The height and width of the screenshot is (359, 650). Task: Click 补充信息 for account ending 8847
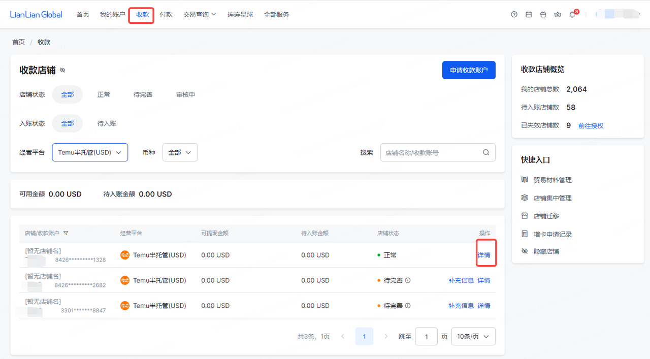[x=461, y=306]
